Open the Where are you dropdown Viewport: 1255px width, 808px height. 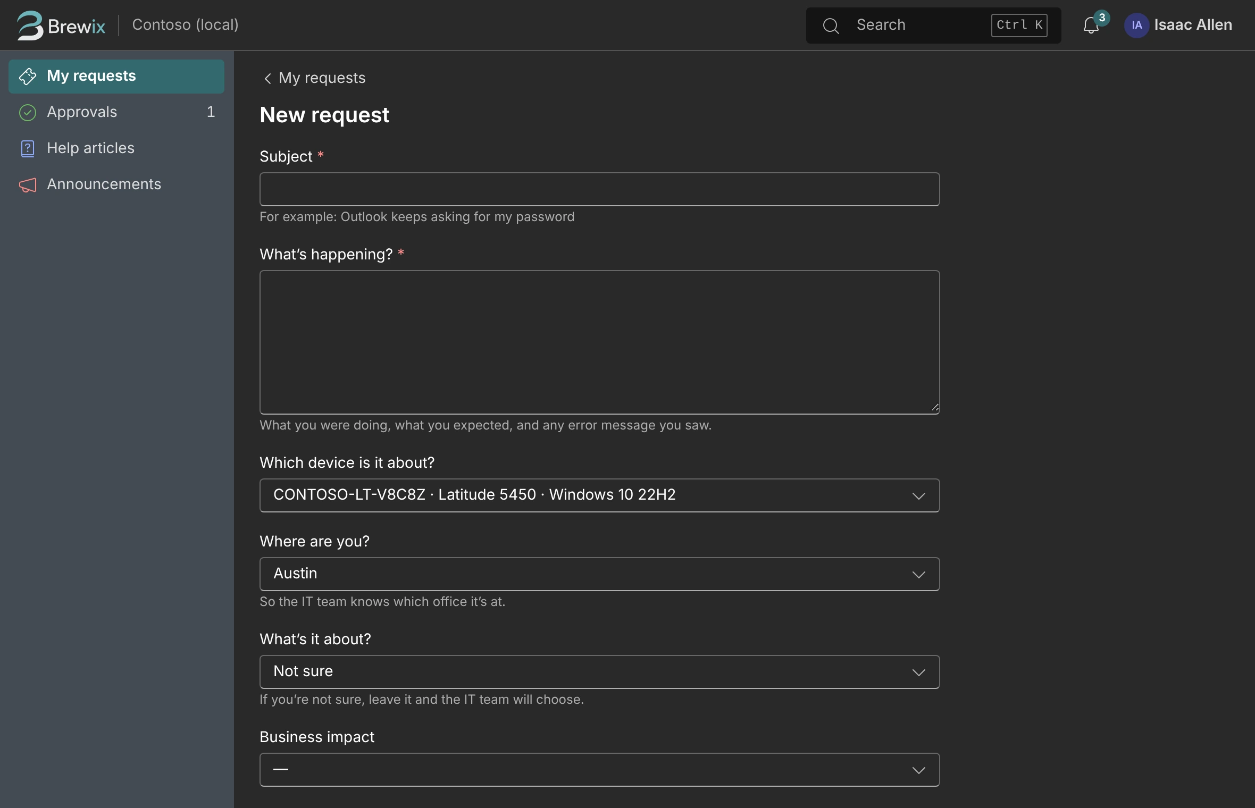coord(599,574)
